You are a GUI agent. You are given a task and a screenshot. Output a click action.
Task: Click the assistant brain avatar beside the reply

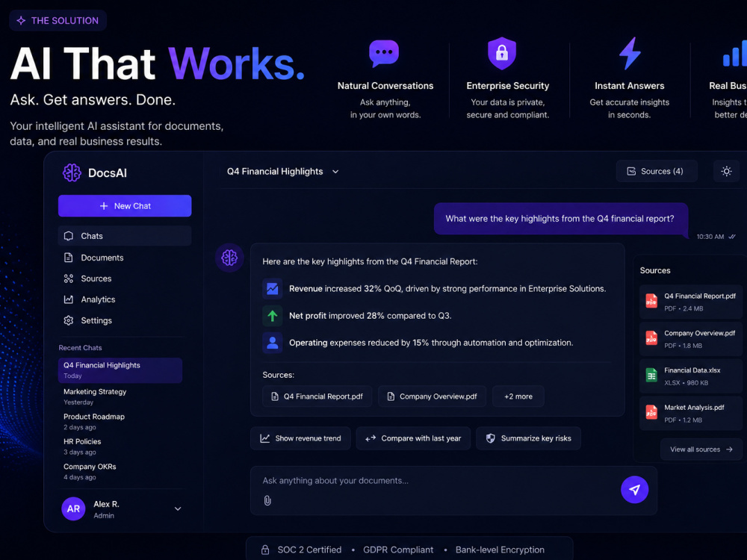tap(229, 258)
